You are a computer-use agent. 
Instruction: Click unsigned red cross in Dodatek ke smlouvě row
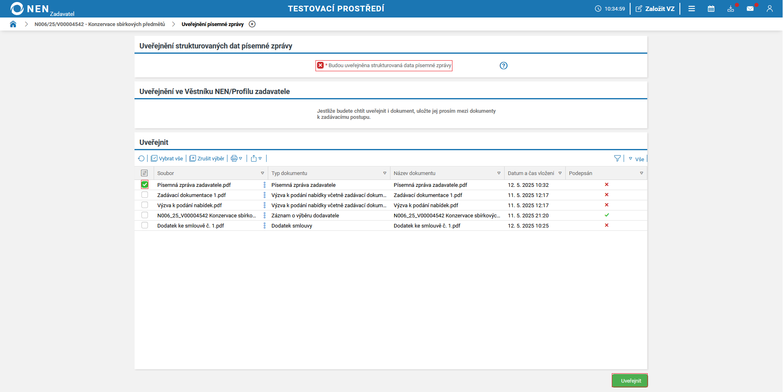click(x=607, y=225)
